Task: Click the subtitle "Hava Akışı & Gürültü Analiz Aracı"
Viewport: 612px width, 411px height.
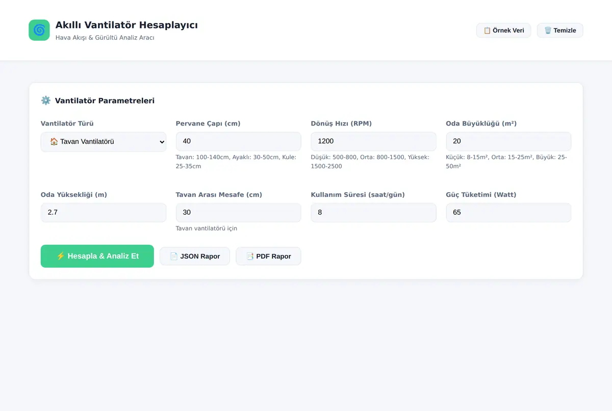Action: pos(105,38)
